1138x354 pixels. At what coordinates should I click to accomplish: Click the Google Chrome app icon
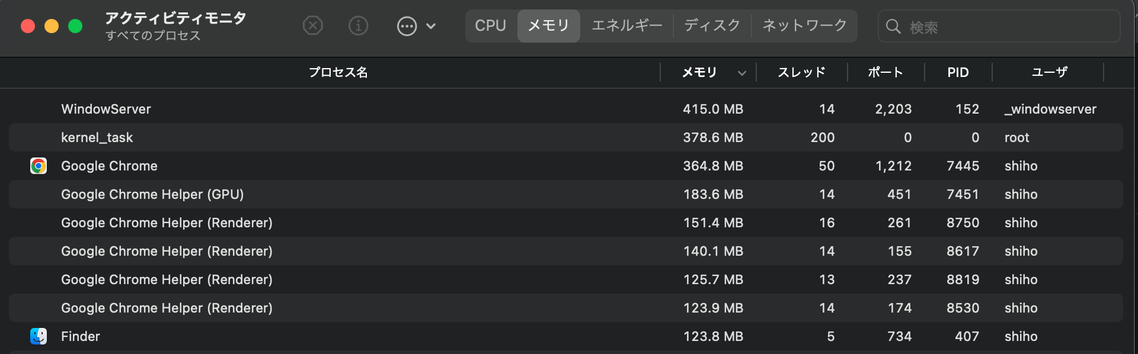(x=39, y=166)
